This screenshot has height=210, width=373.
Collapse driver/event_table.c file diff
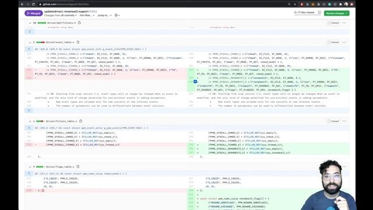30,43
